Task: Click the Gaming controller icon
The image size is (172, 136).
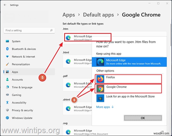Action: pyautogui.click(x=7, y=95)
